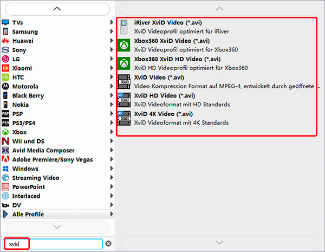325x252 pixels.
Task: Expand the DV submenu arrow
Action: 112,205
